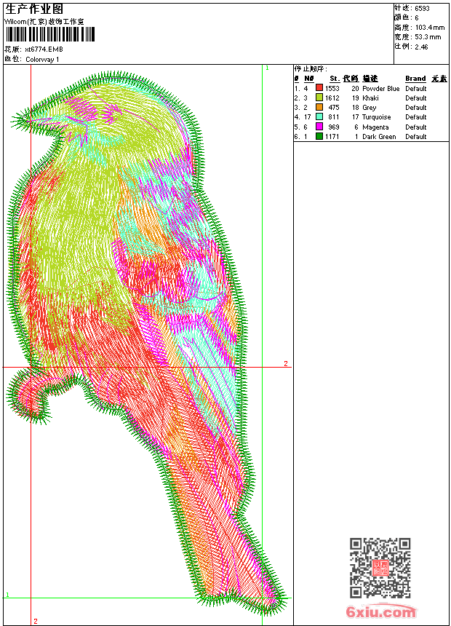Select the 'Grey' description text

[370, 108]
